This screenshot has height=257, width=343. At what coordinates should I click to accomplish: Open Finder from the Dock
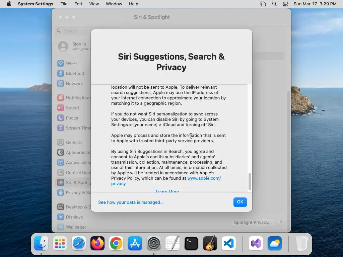pyautogui.click(x=41, y=243)
